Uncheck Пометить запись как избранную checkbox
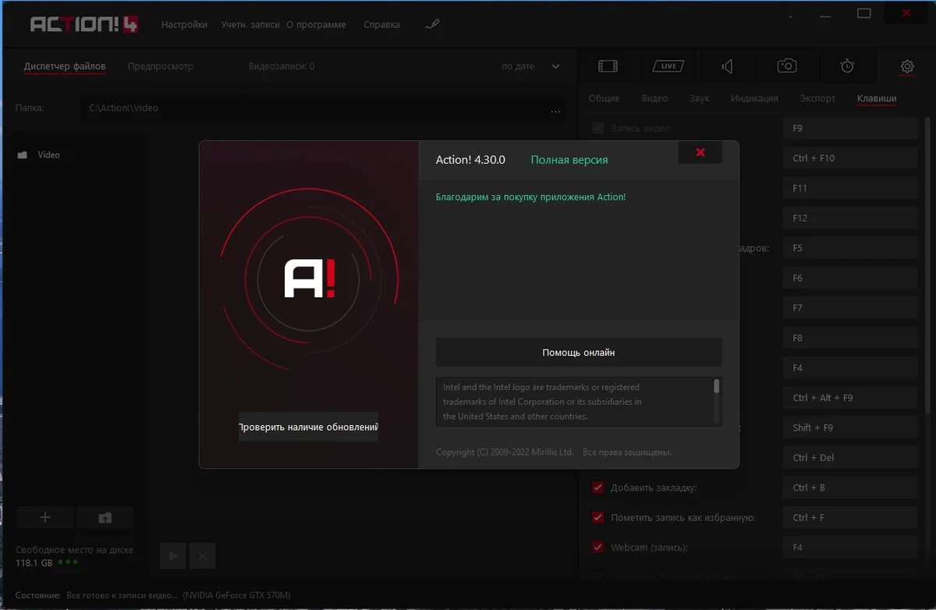The image size is (936, 610). pyautogui.click(x=598, y=517)
